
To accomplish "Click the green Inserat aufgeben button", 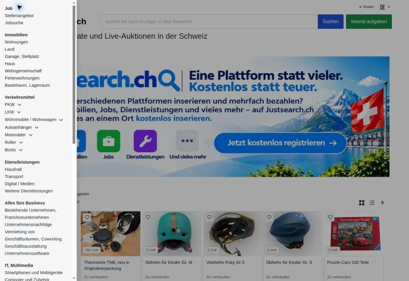I will pyautogui.click(x=369, y=22).
